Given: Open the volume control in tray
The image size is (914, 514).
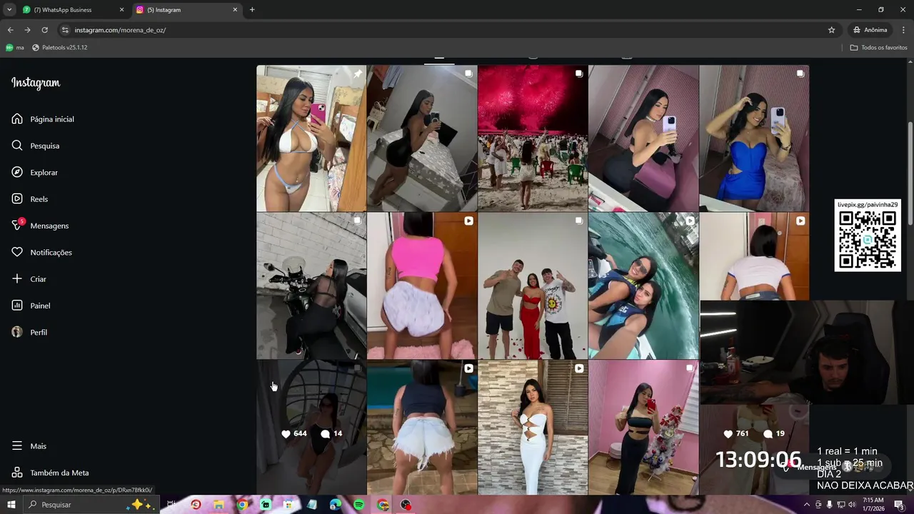Looking at the screenshot, I should click(x=851, y=505).
